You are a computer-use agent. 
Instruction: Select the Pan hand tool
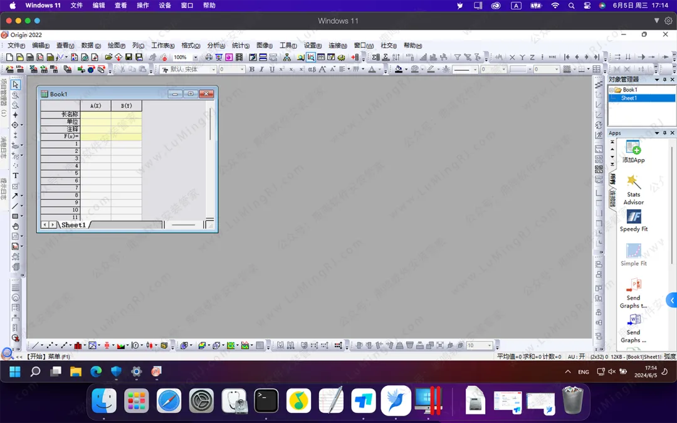click(16, 226)
